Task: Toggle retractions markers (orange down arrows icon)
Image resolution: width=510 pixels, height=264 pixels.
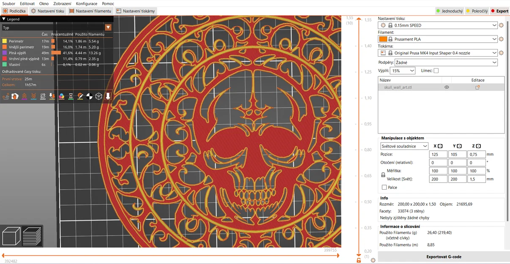Action: coord(33,96)
